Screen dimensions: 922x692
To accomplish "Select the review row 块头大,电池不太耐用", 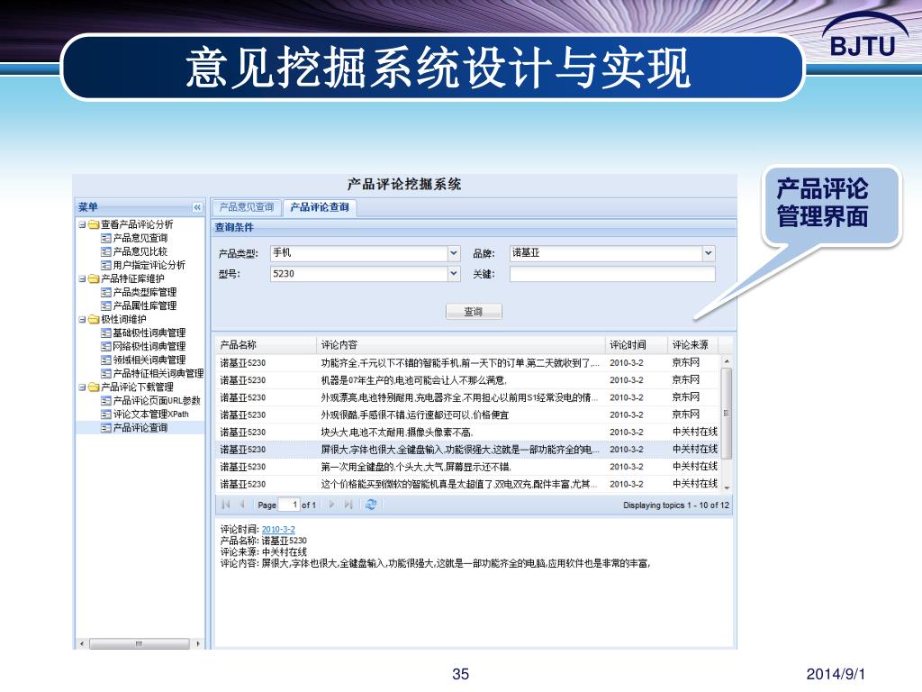I will (467, 432).
